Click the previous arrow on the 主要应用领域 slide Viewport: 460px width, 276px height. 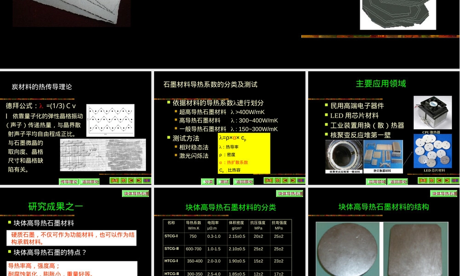pos(439,180)
